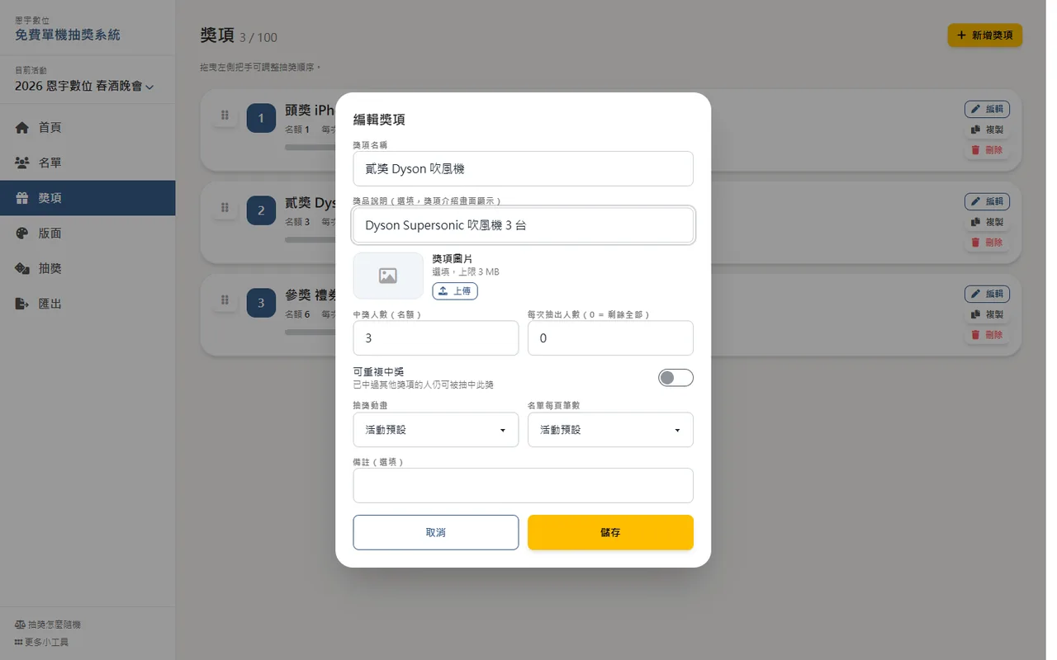Open 抽獎怎麼隨機 link
Image resolution: width=1057 pixels, height=660 pixels.
tap(48, 625)
